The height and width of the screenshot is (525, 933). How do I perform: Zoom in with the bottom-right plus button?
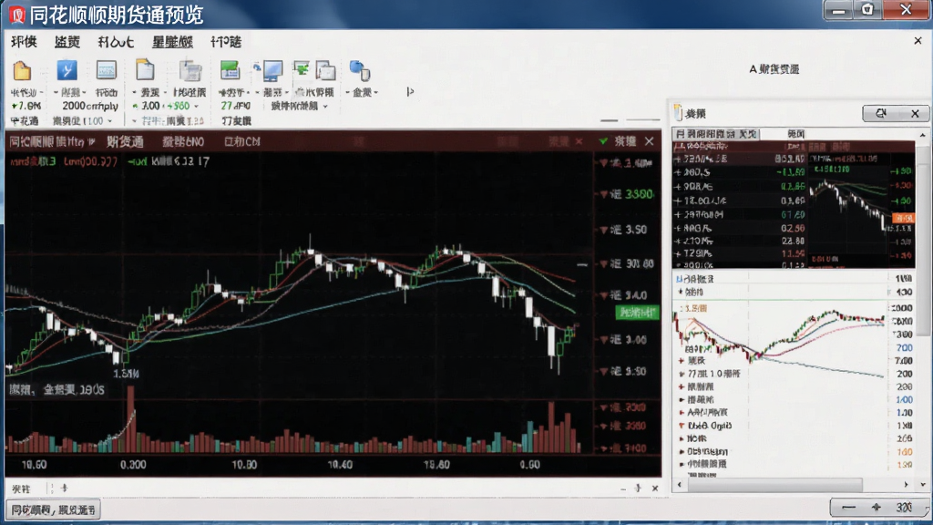click(876, 507)
